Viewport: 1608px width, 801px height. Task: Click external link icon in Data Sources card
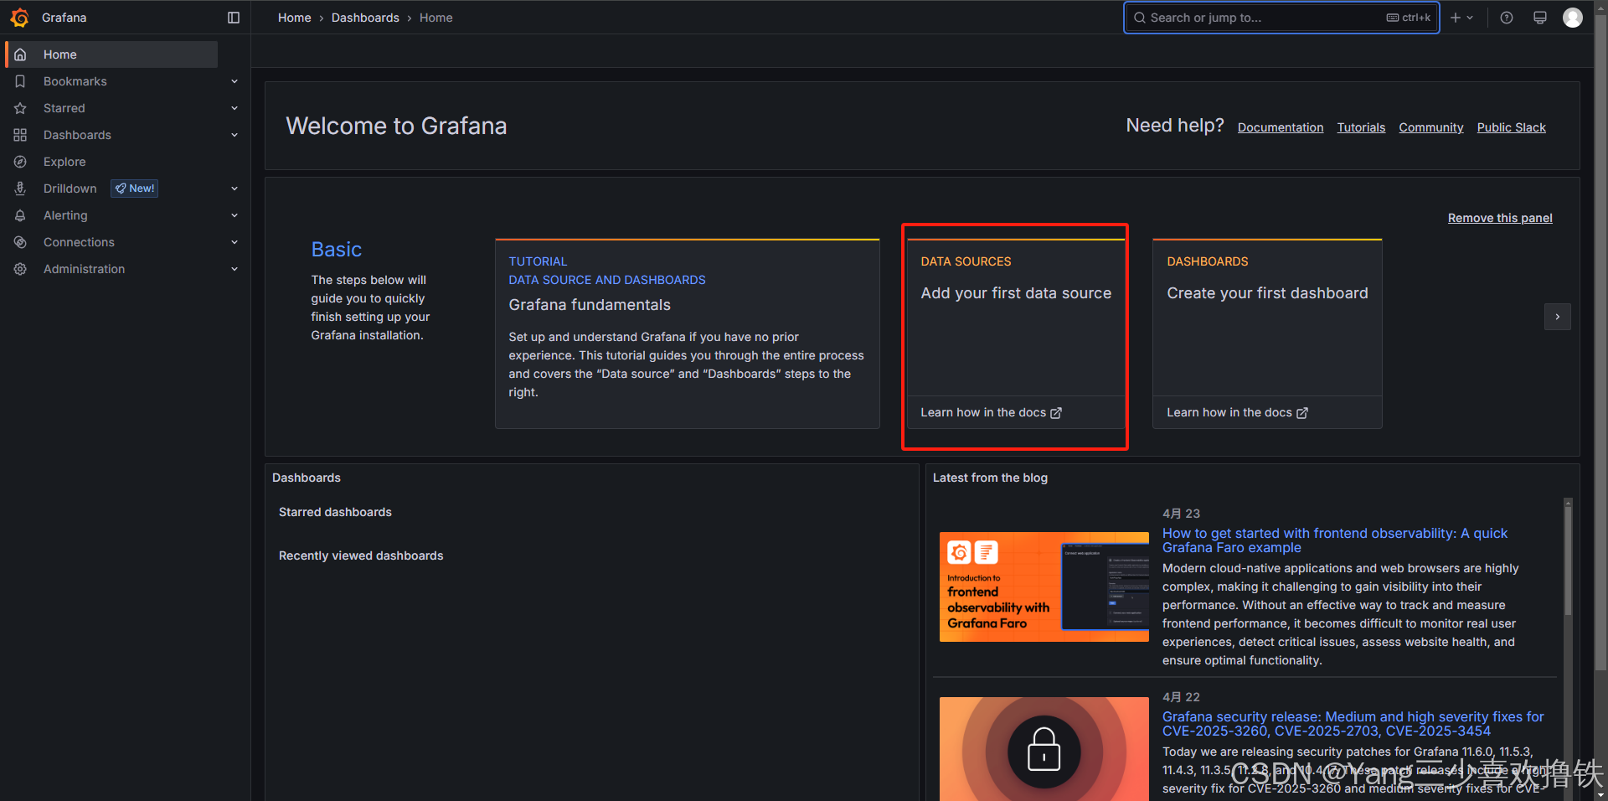pos(1056,413)
